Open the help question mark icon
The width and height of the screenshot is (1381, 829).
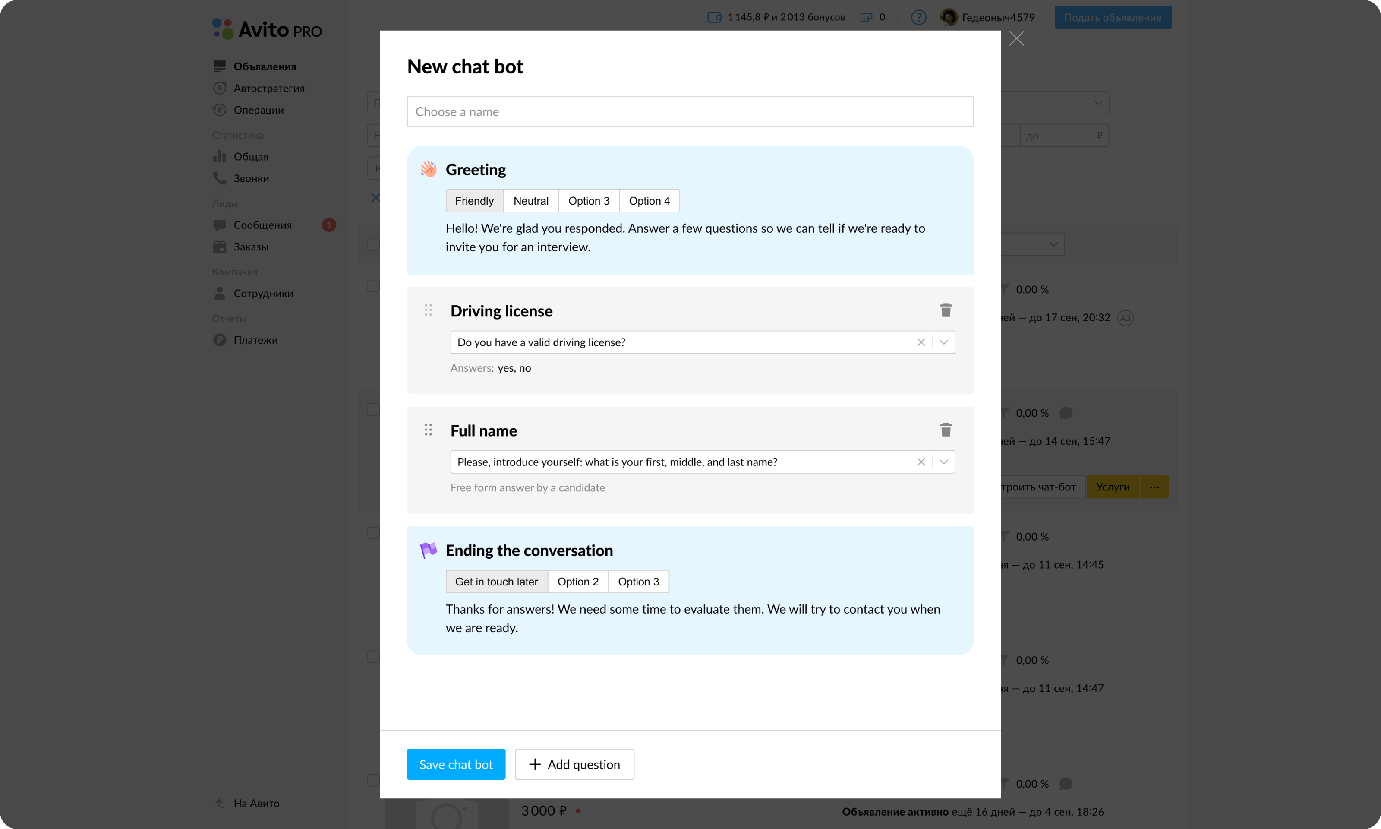click(x=918, y=17)
